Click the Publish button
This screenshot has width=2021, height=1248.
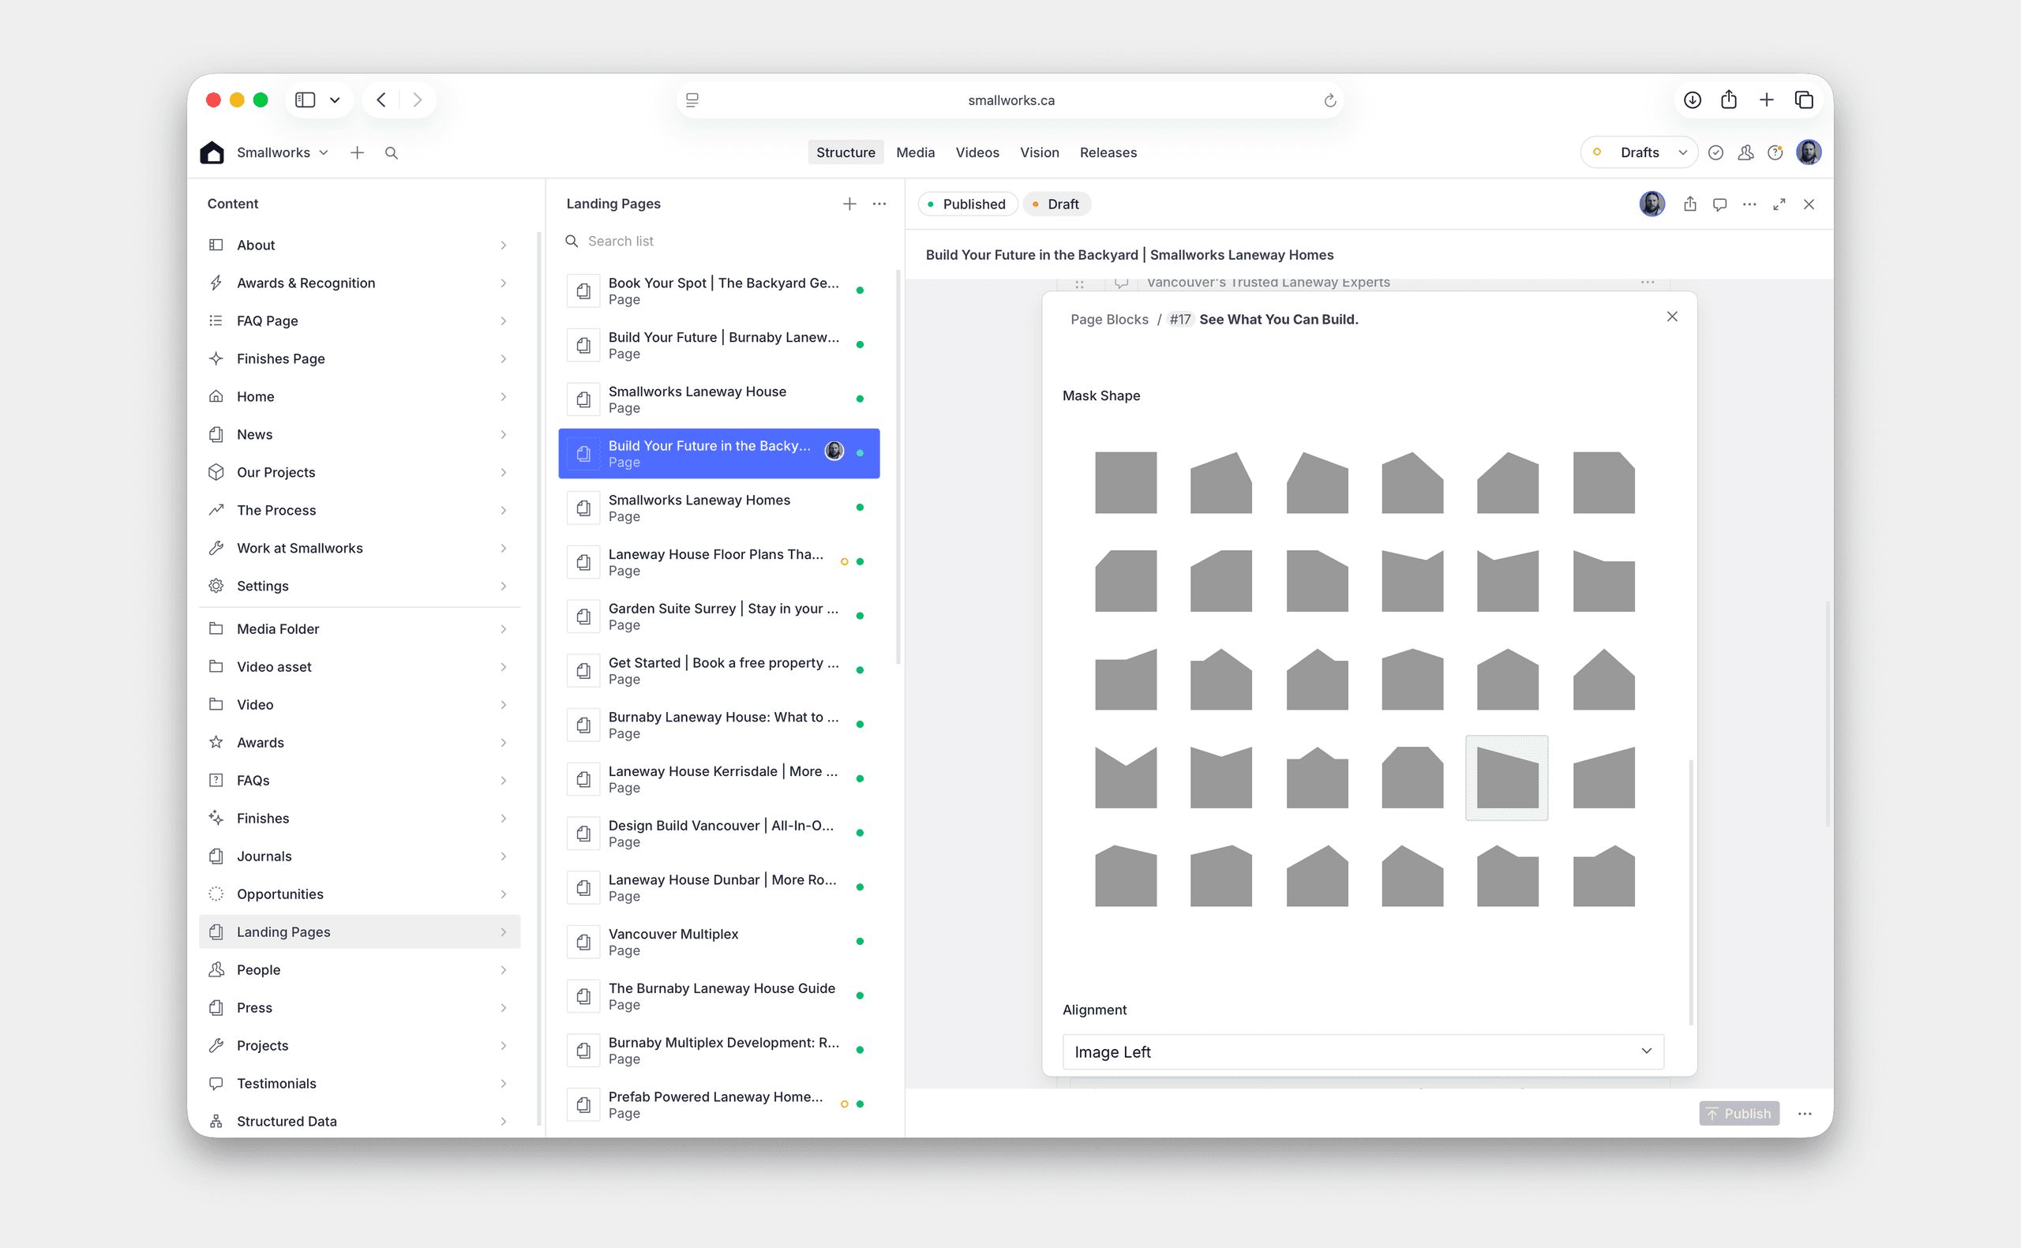coord(1738,1114)
